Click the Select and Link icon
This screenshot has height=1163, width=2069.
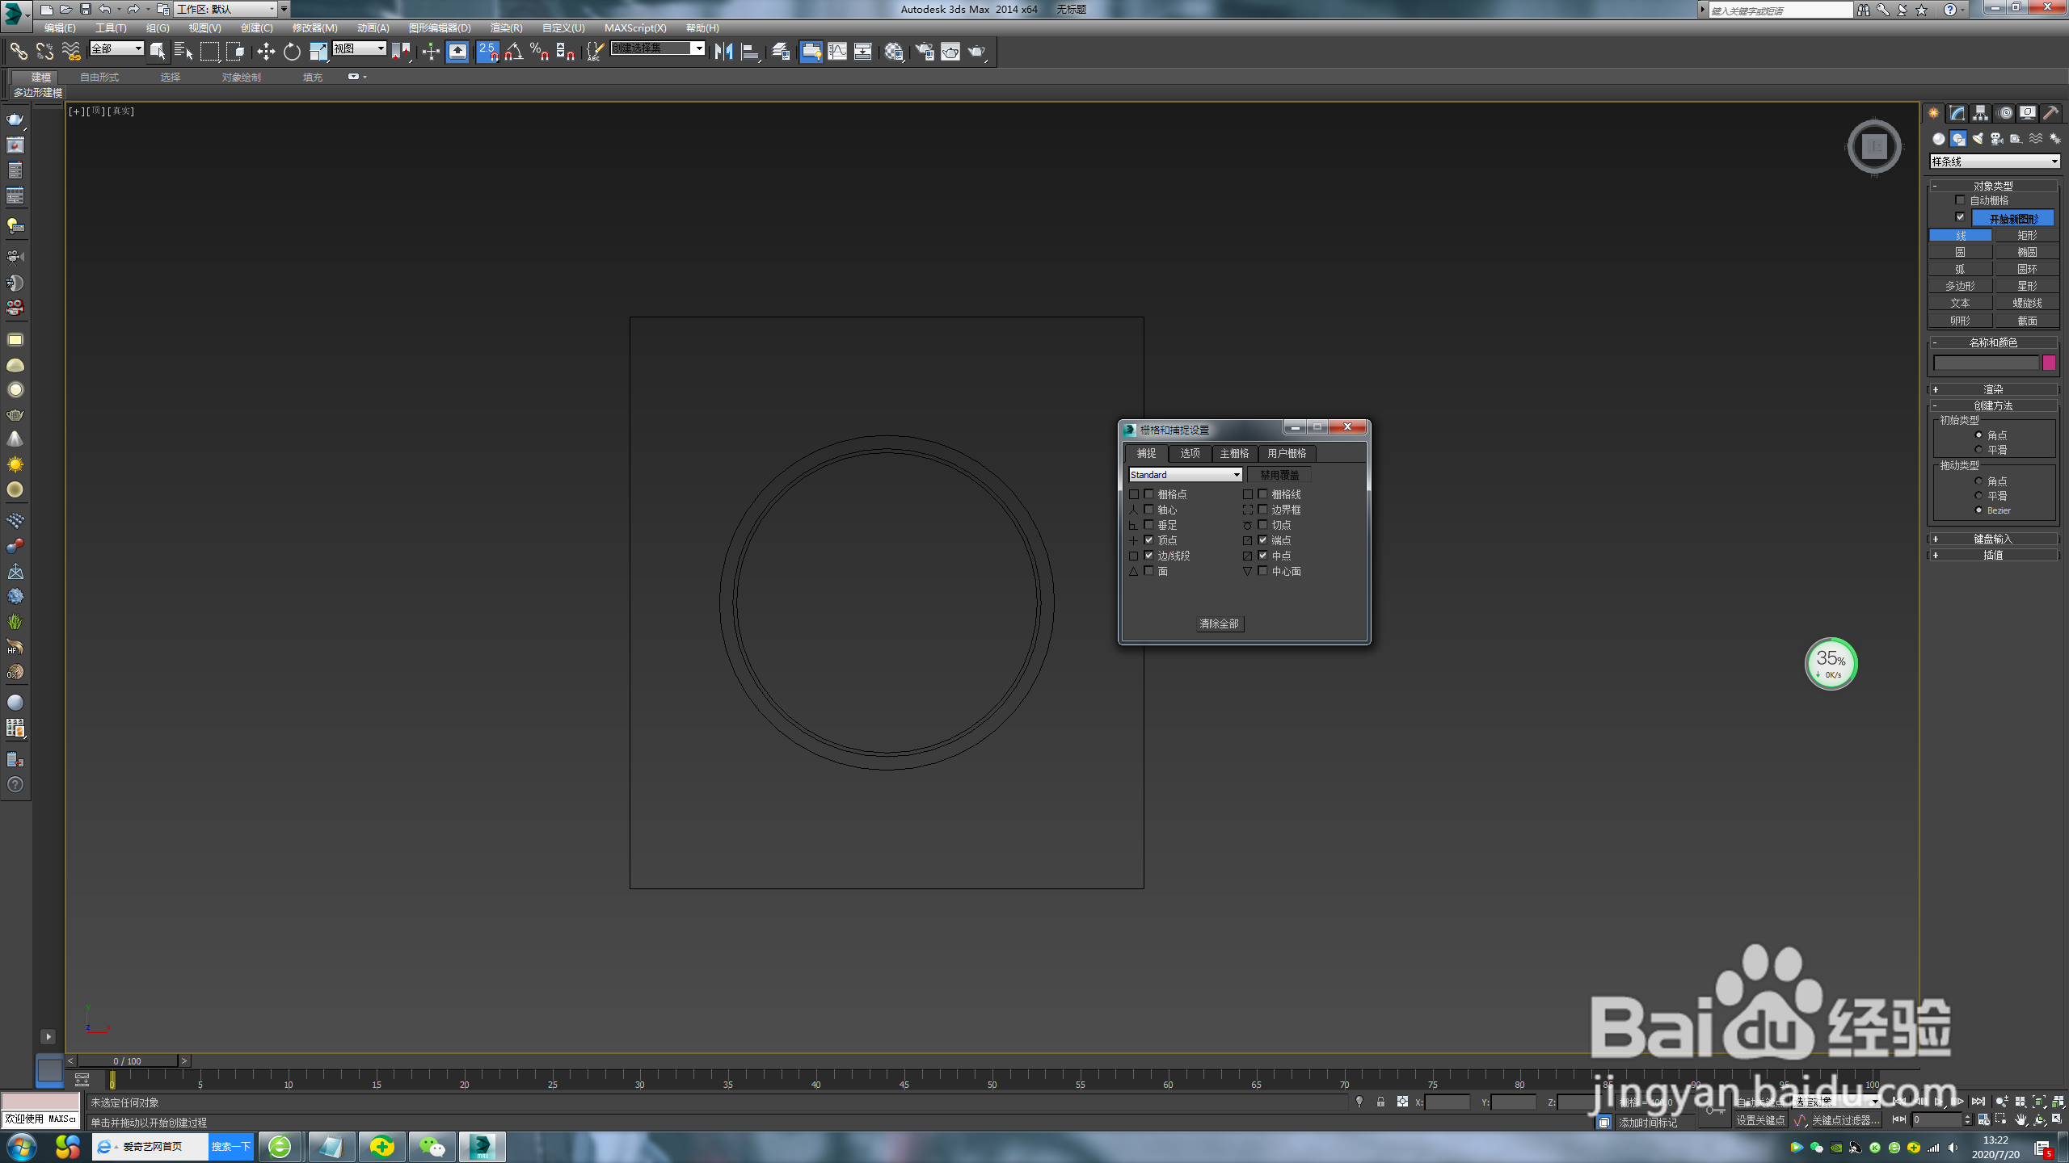click(18, 52)
